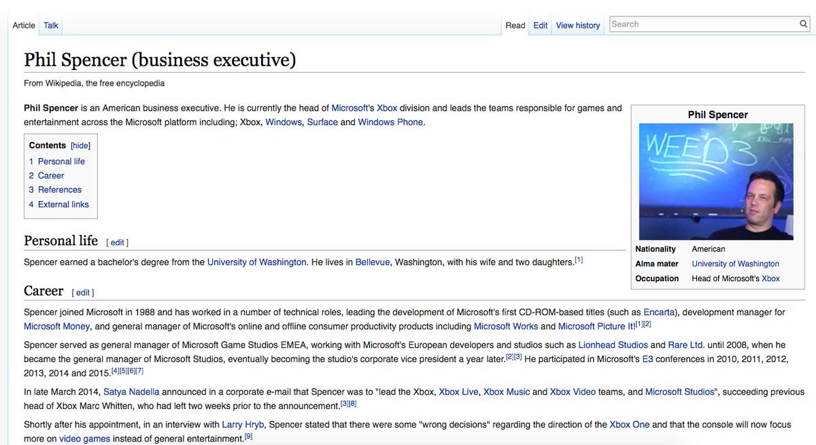Viewport: 816px width, 445px height.
Task: Edit the Career section
Action: point(83,293)
